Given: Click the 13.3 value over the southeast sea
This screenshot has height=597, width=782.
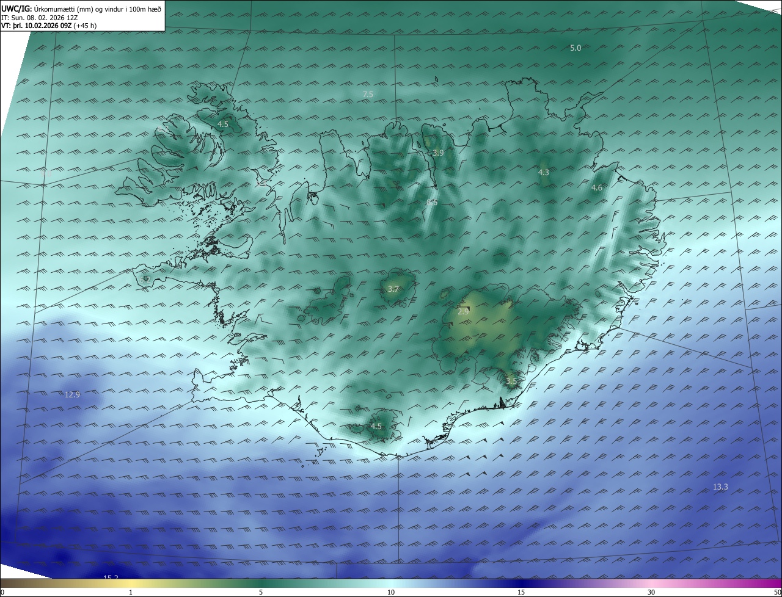Looking at the screenshot, I should [x=720, y=487].
